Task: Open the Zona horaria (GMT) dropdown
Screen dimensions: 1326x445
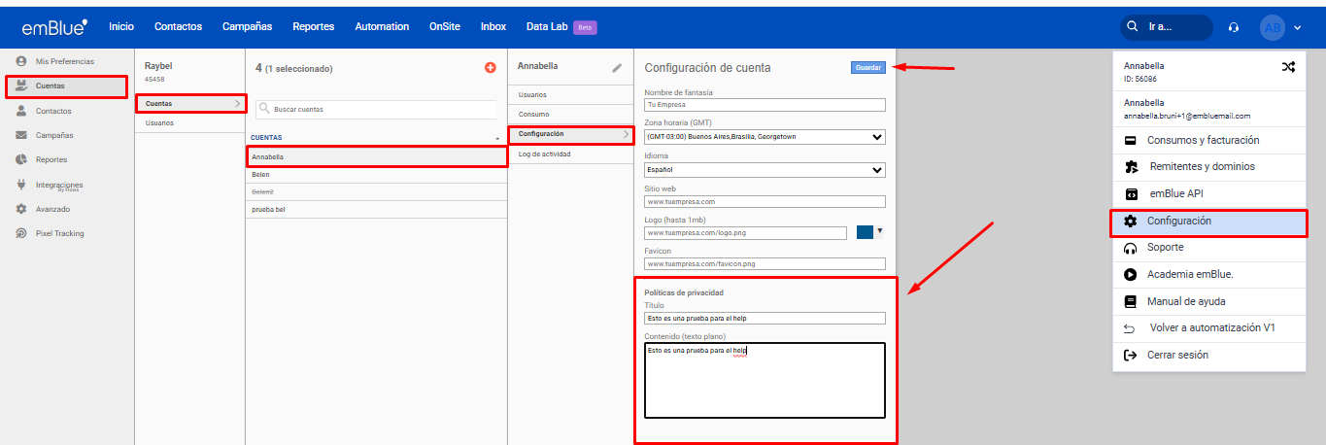Action: (x=765, y=137)
